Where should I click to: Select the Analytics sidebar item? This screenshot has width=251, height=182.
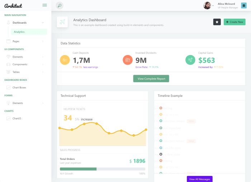29,32
